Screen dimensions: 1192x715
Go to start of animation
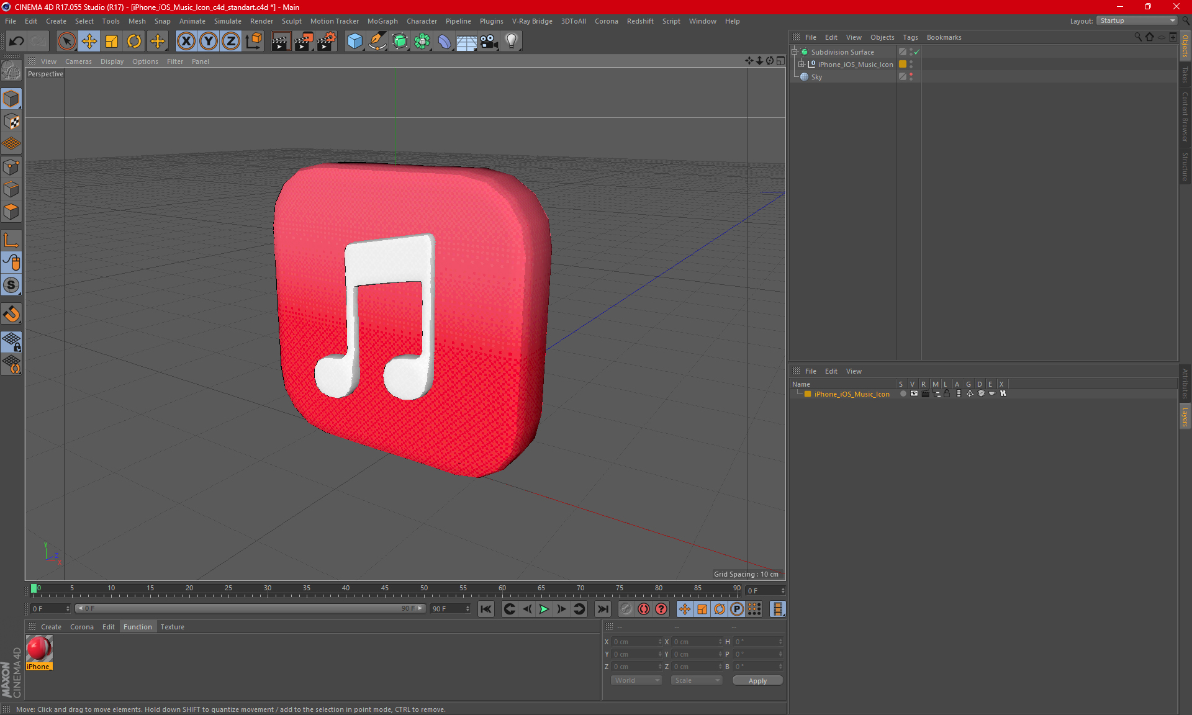[x=486, y=609]
